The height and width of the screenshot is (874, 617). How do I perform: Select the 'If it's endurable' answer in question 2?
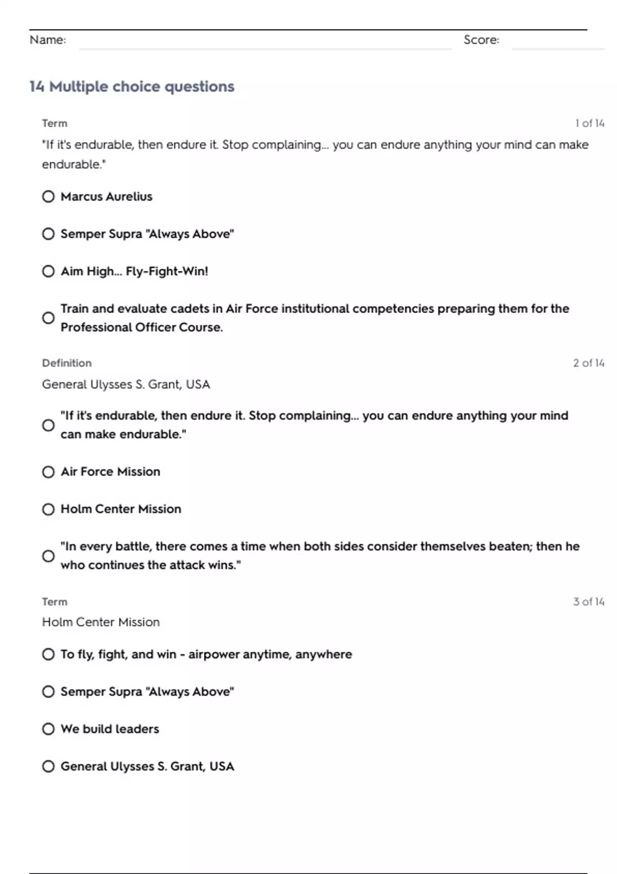coord(48,425)
